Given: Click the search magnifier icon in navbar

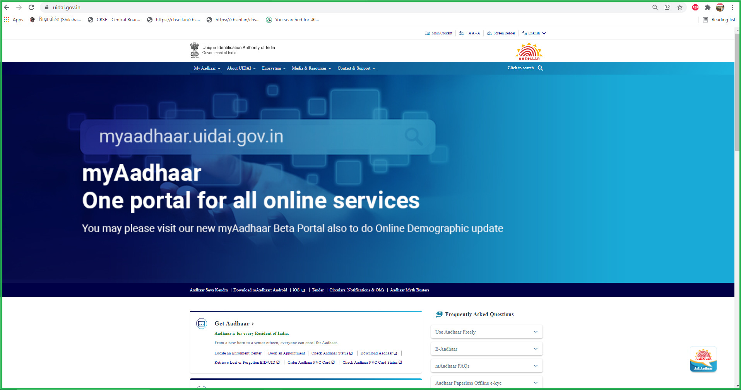Looking at the screenshot, I should point(540,68).
